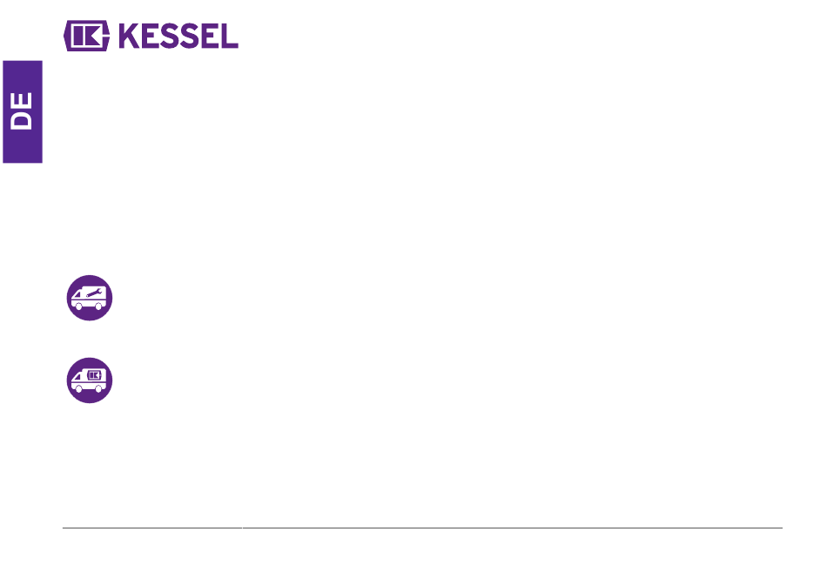Click windshield of the upper service van

77,294
